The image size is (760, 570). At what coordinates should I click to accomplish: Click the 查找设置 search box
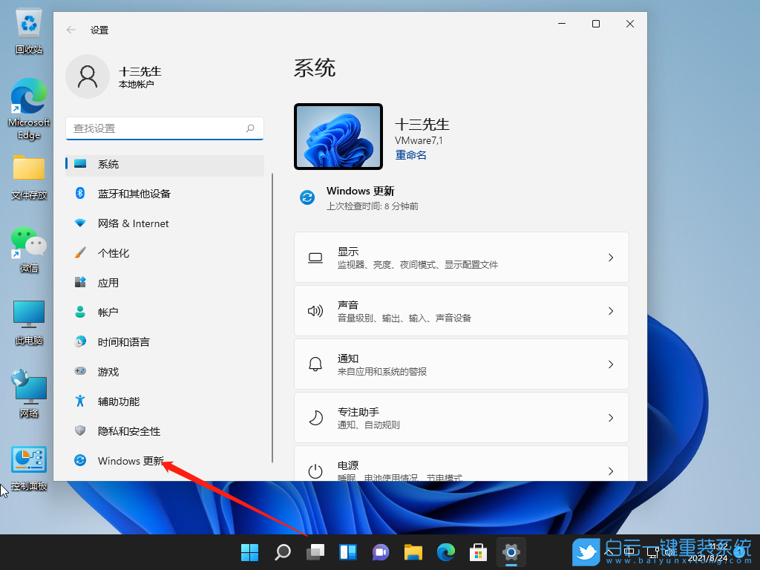point(163,128)
